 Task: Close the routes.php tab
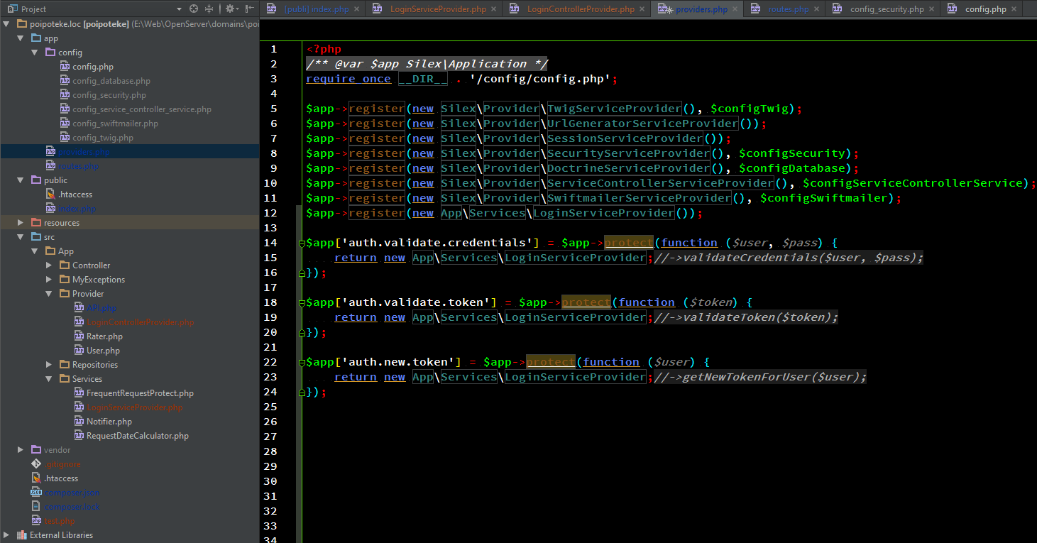816,9
